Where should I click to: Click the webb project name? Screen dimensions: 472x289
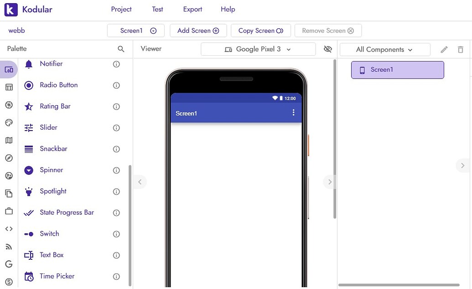click(x=16, y=31)
